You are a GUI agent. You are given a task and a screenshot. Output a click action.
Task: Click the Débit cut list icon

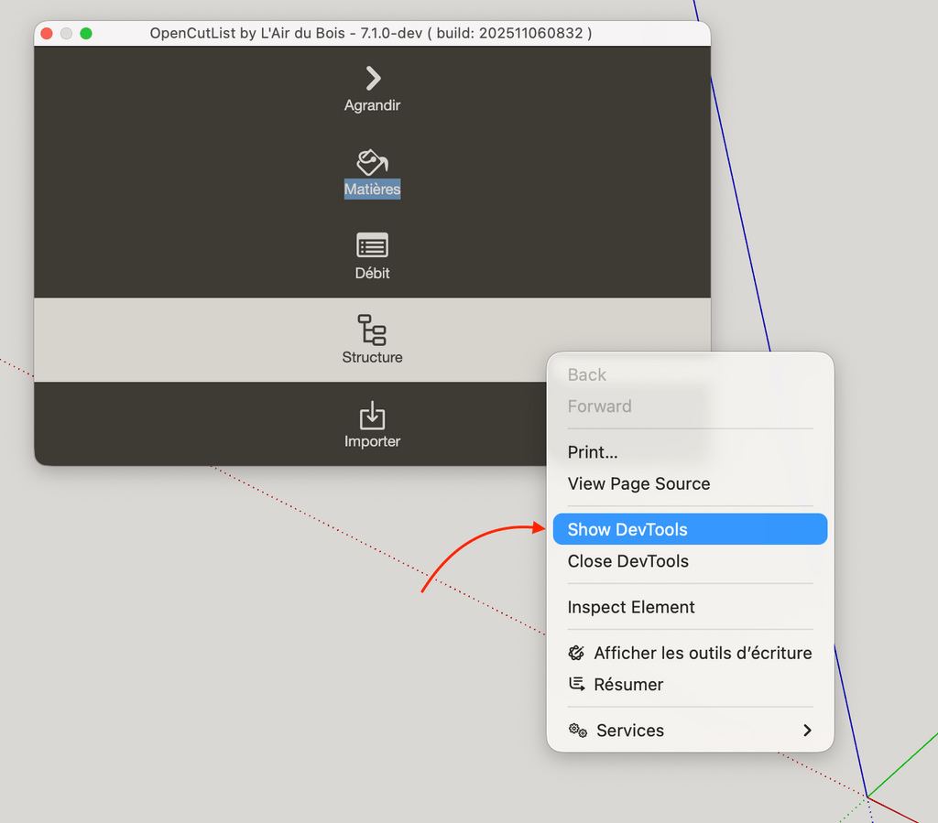coord(372,245)
